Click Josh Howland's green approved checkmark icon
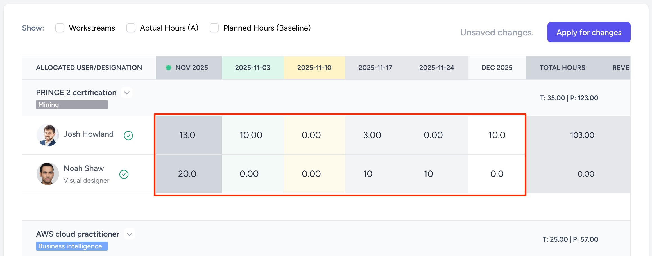Image resolution: width=652 pixels, height=256 pixels. [128, 136]
